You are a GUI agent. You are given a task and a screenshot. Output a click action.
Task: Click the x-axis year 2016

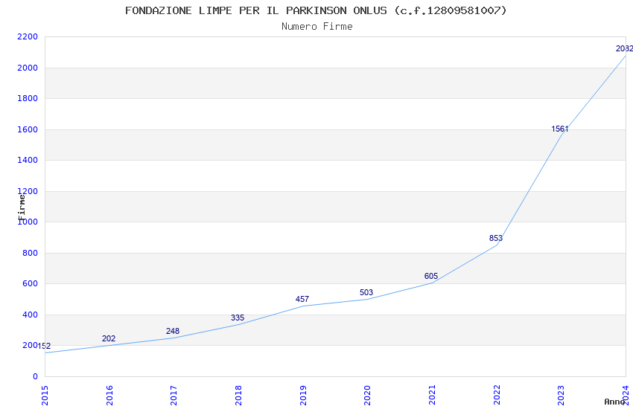[109, 396]
